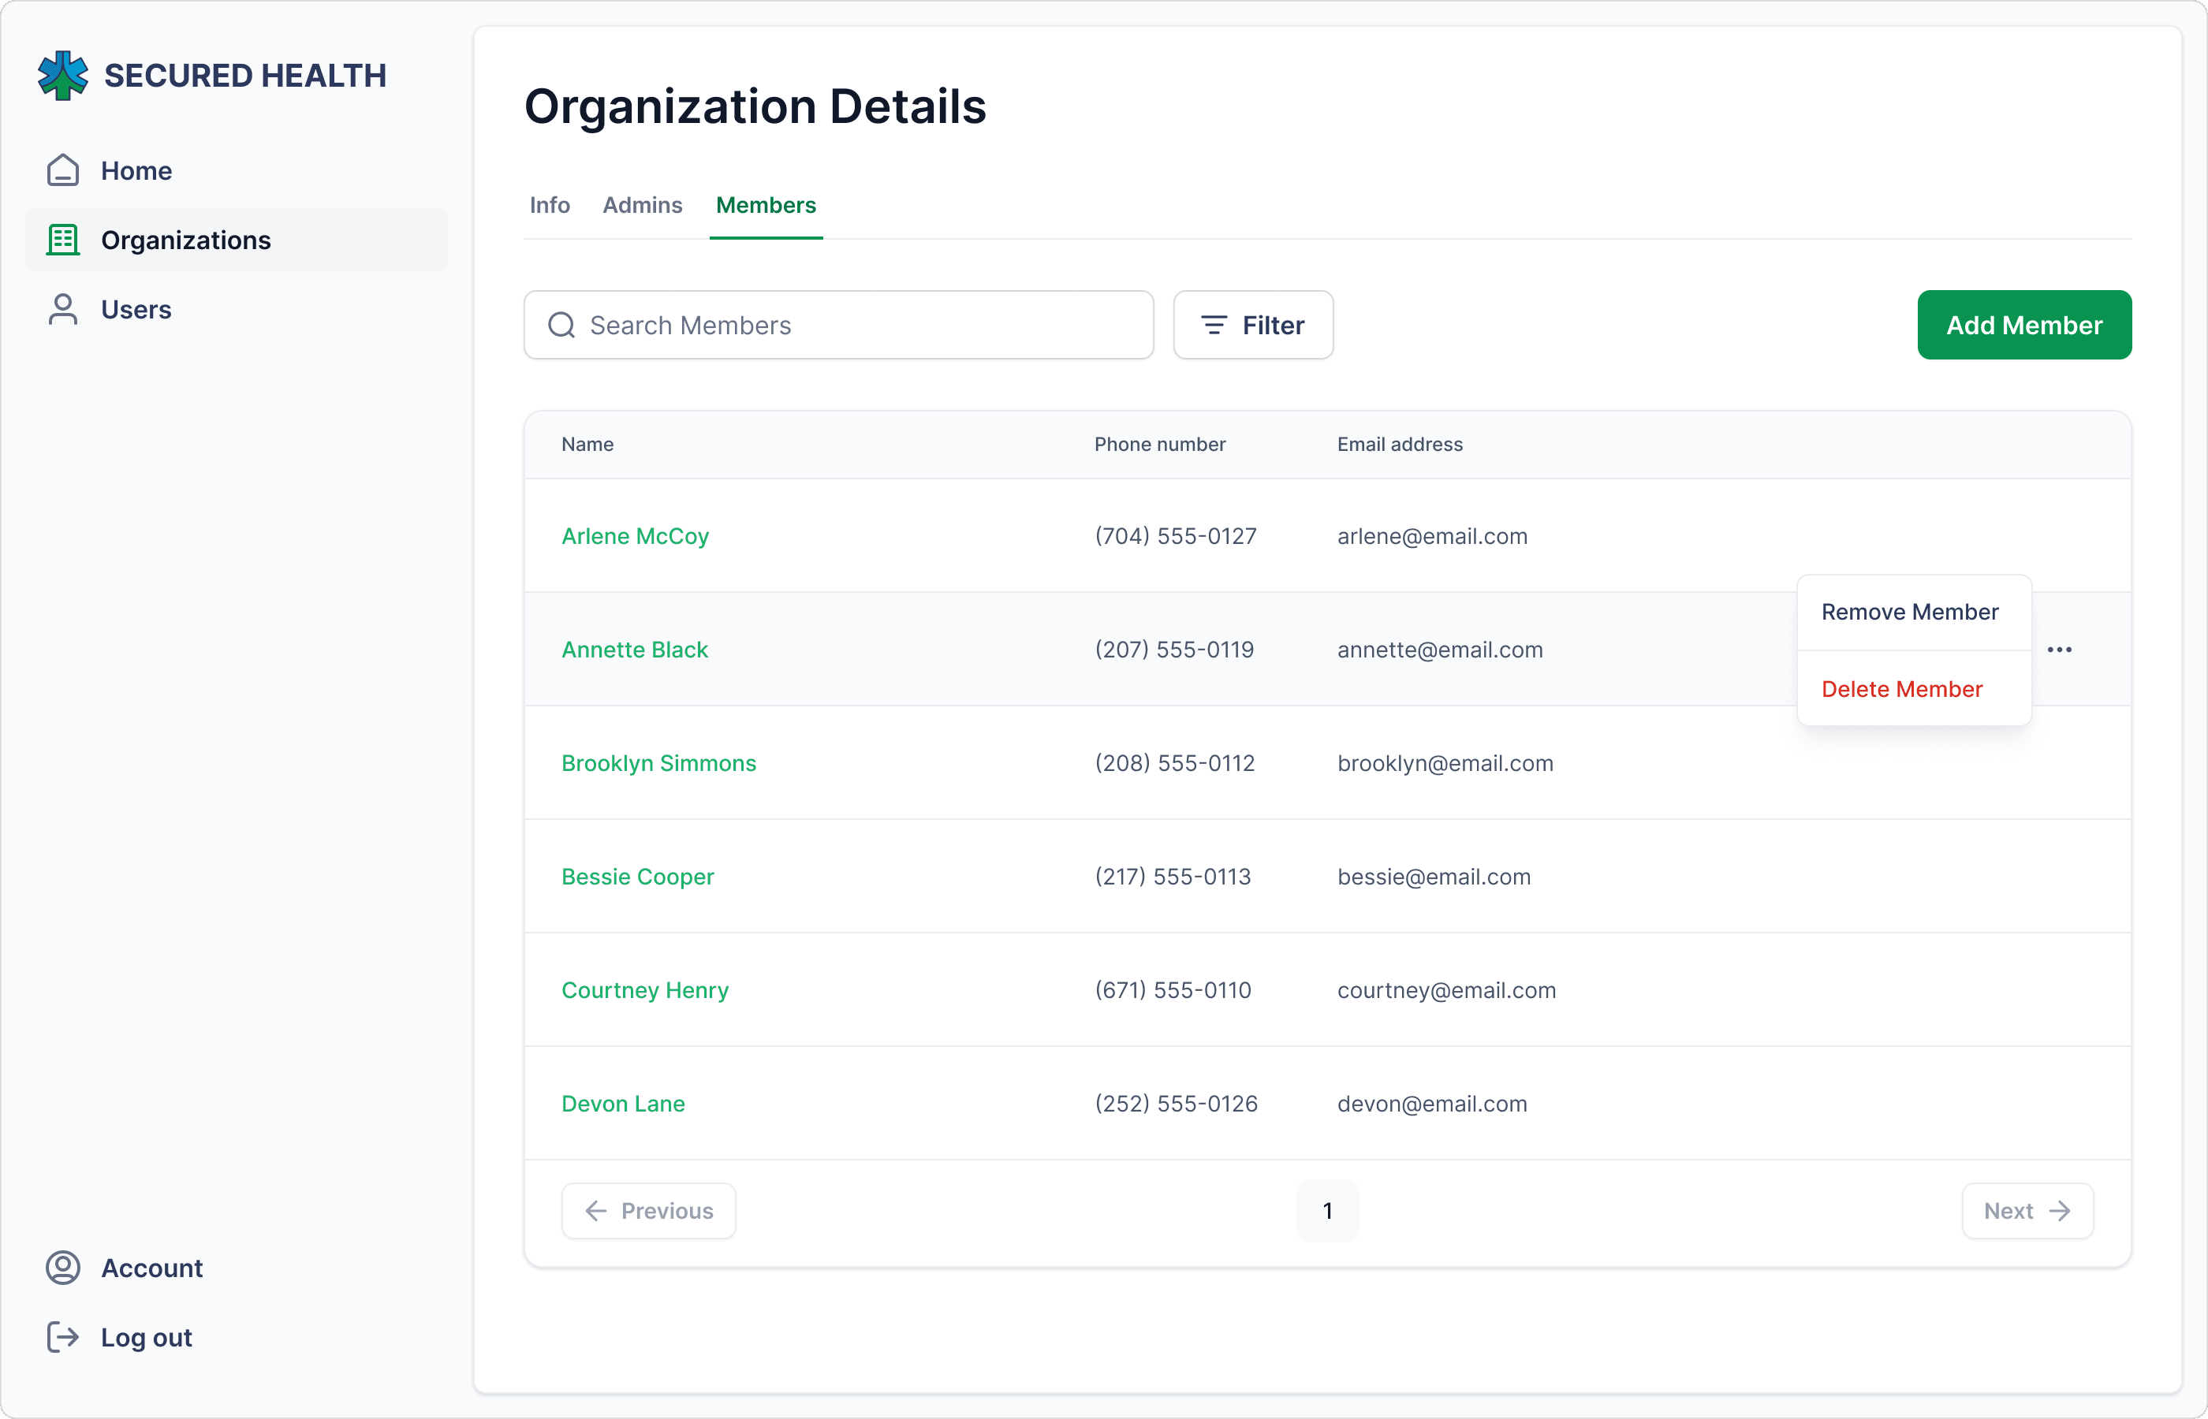Click the Add Member button
The height and width of the screenshot is (1419, 2208).
click(x=2024, y=326)
